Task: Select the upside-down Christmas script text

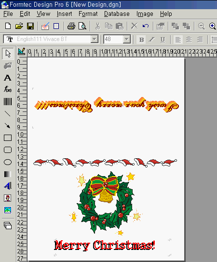Action: click(x=107, y=105)
